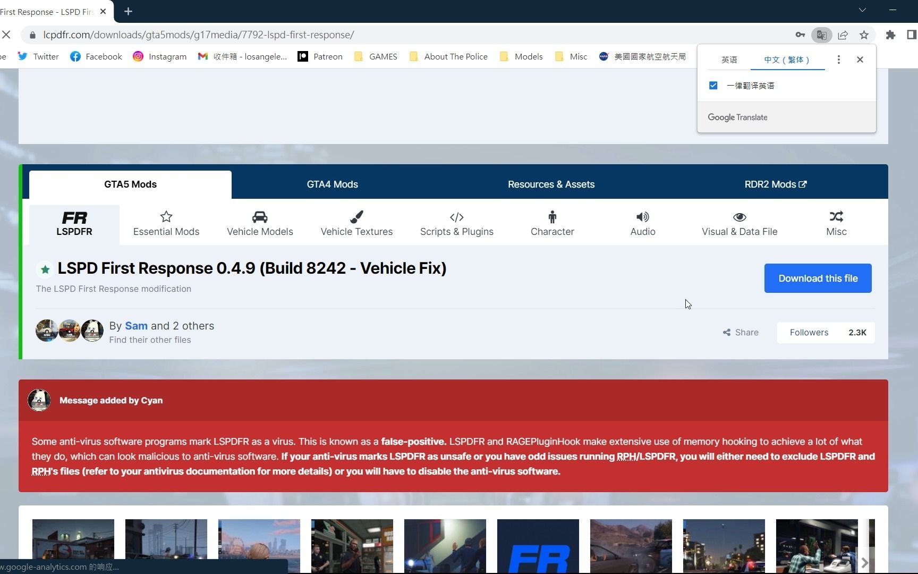Image resolution: width=918 pixels, height=574 pixels.
Task: Click the Share icon next to the mod
Action: 726,332
